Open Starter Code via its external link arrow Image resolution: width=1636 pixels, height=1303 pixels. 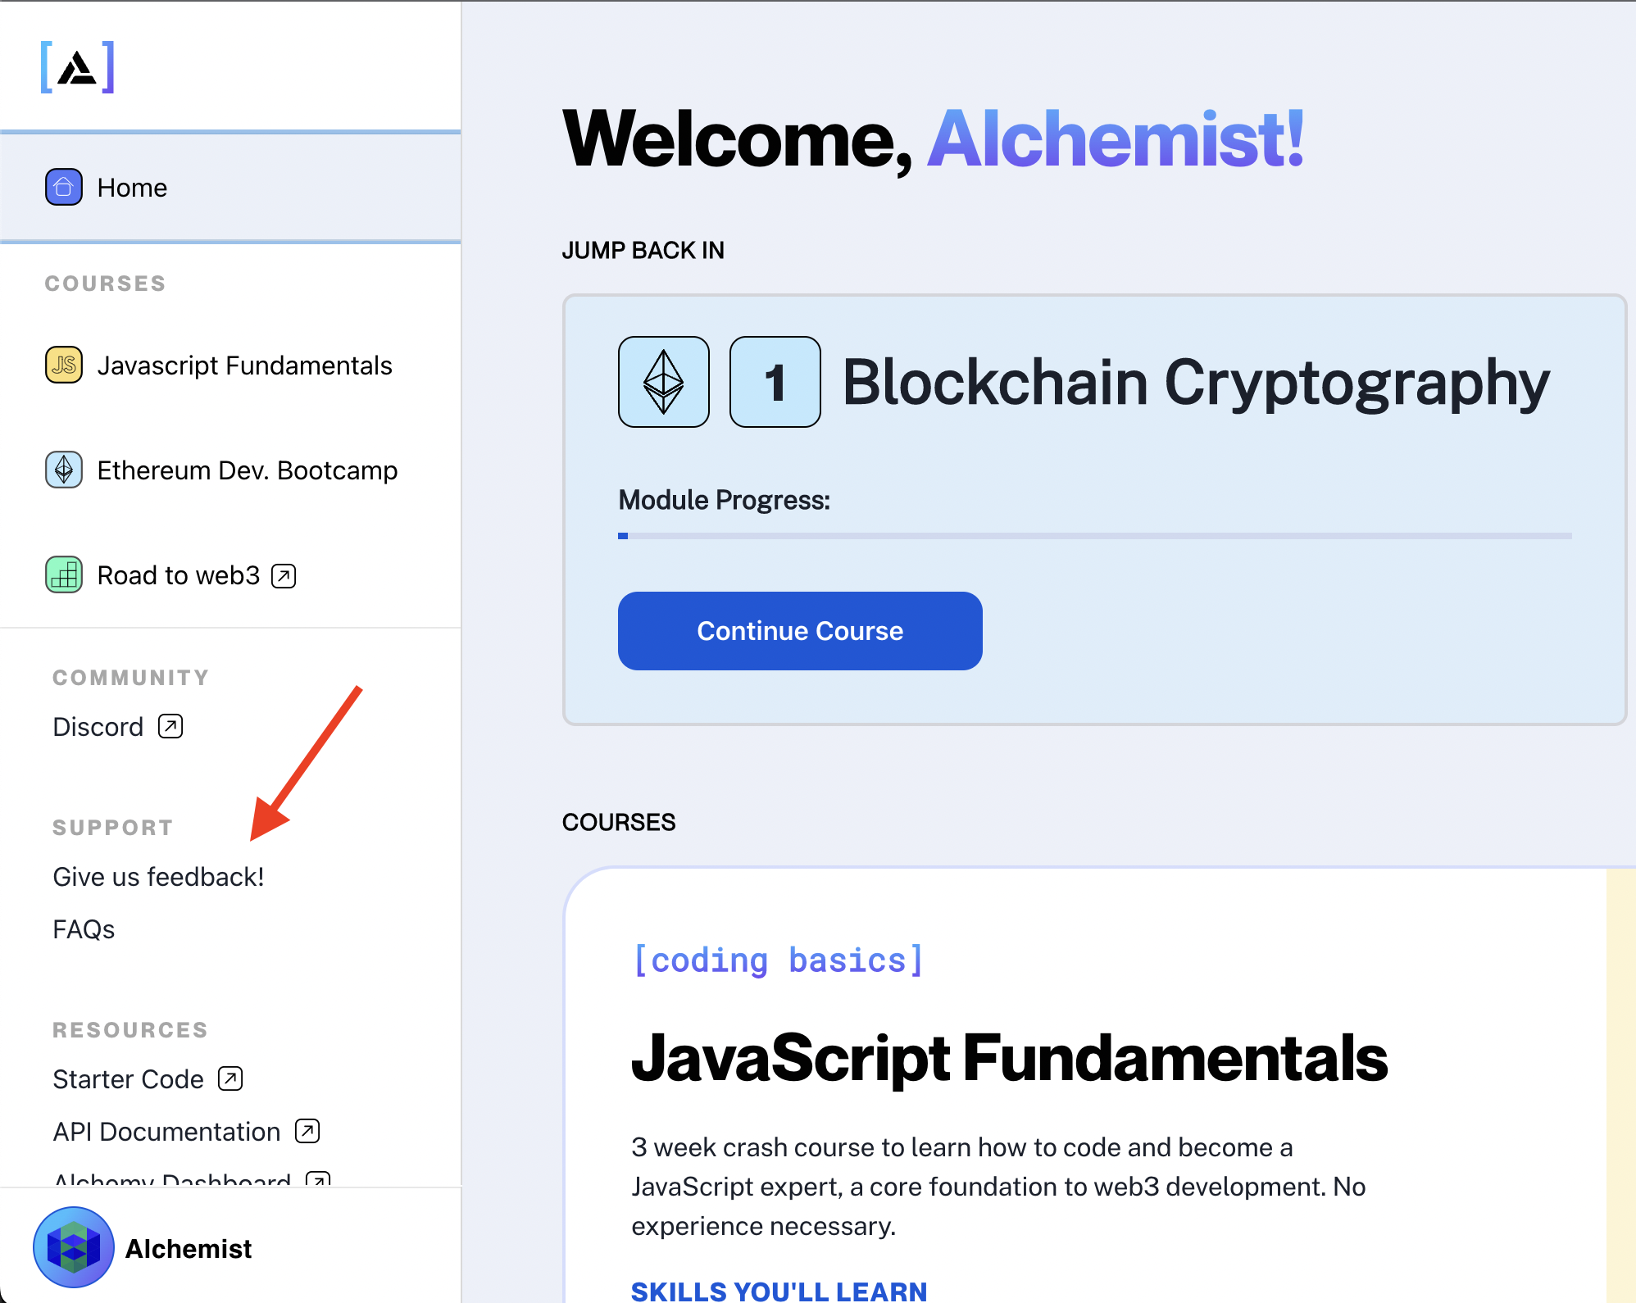230,1078
